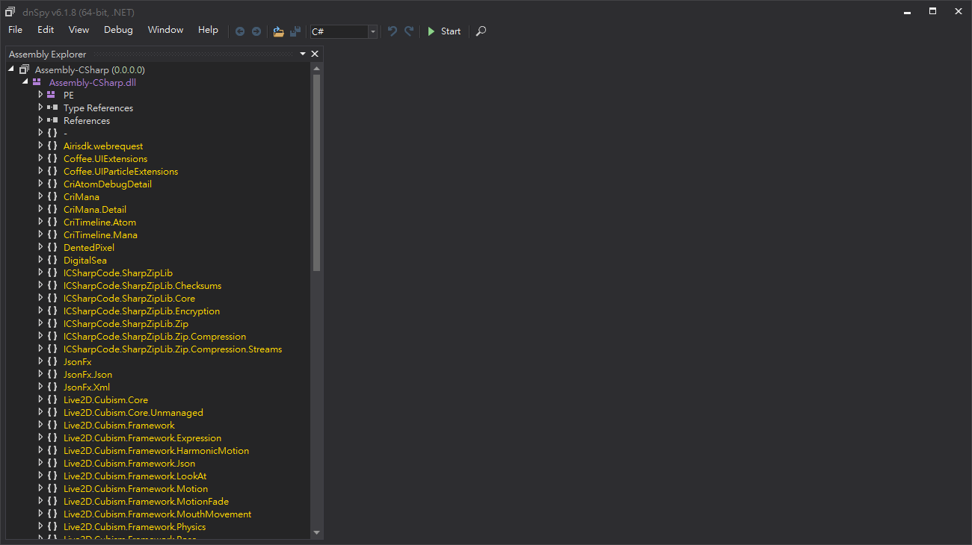972x545 pixels.
Task: Select ICSharpCode.SharpZipLib.Encryption namespace
Action: pos(141,311)
